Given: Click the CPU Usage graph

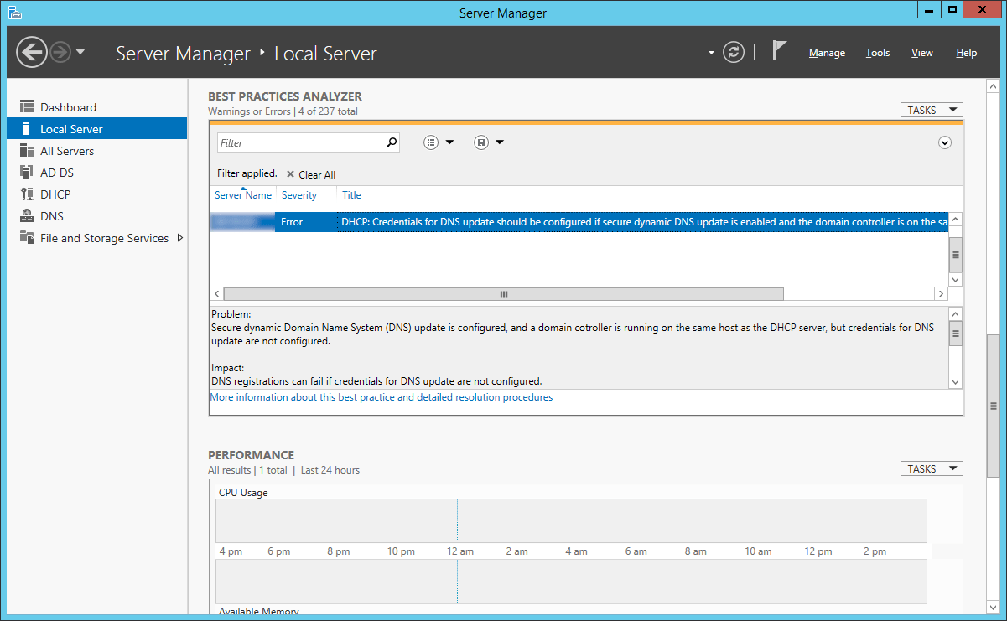Looking at the screenshot, I should tap(571, 520).
